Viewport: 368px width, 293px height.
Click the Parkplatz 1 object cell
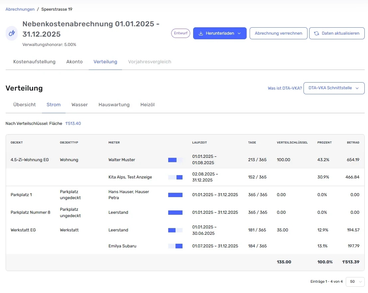pos(21,195)
